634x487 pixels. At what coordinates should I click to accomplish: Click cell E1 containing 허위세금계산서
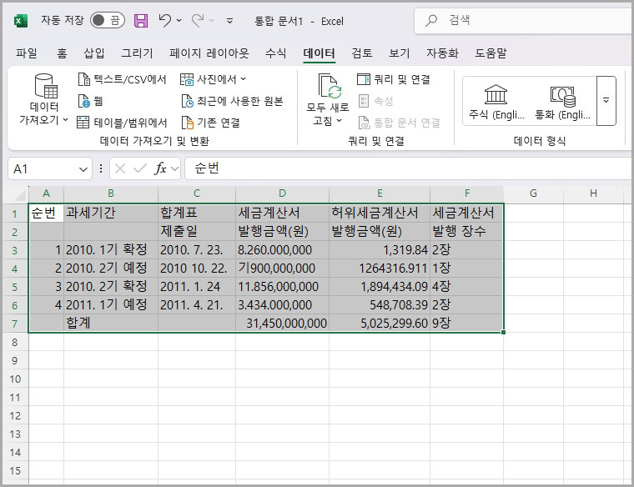pos(380,213)
